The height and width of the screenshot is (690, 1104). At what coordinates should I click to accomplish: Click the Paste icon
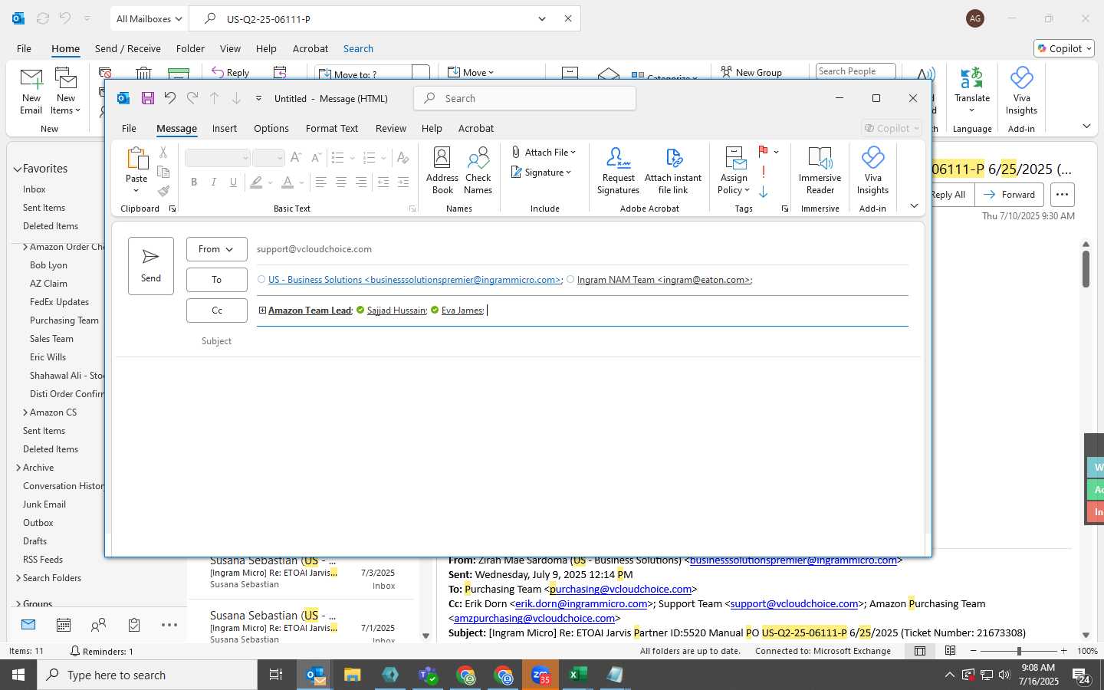[x=136, y=159]
